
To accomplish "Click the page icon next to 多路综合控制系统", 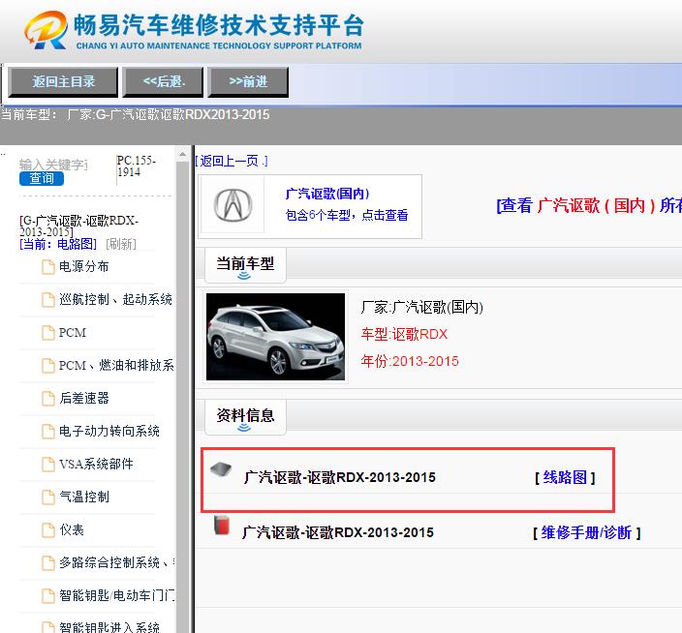I will [47, 563].
